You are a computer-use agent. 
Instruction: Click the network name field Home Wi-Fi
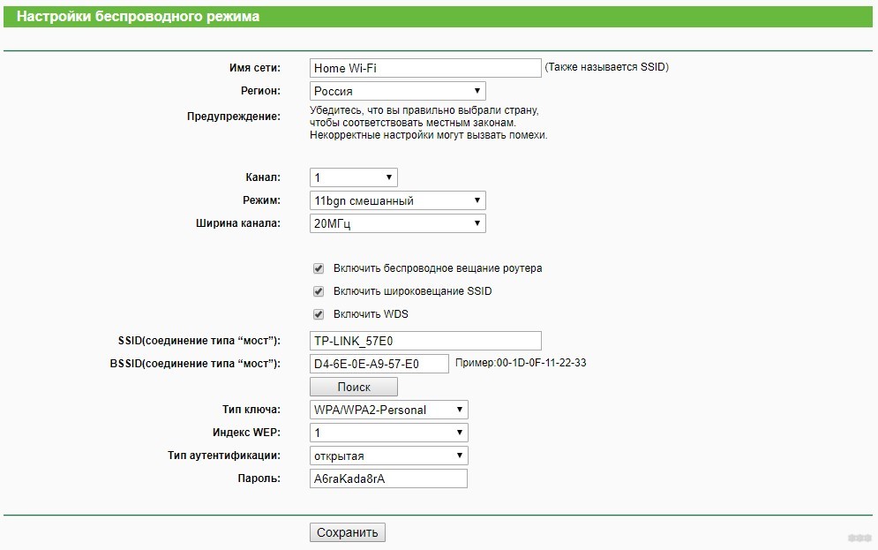click(425, 68)
